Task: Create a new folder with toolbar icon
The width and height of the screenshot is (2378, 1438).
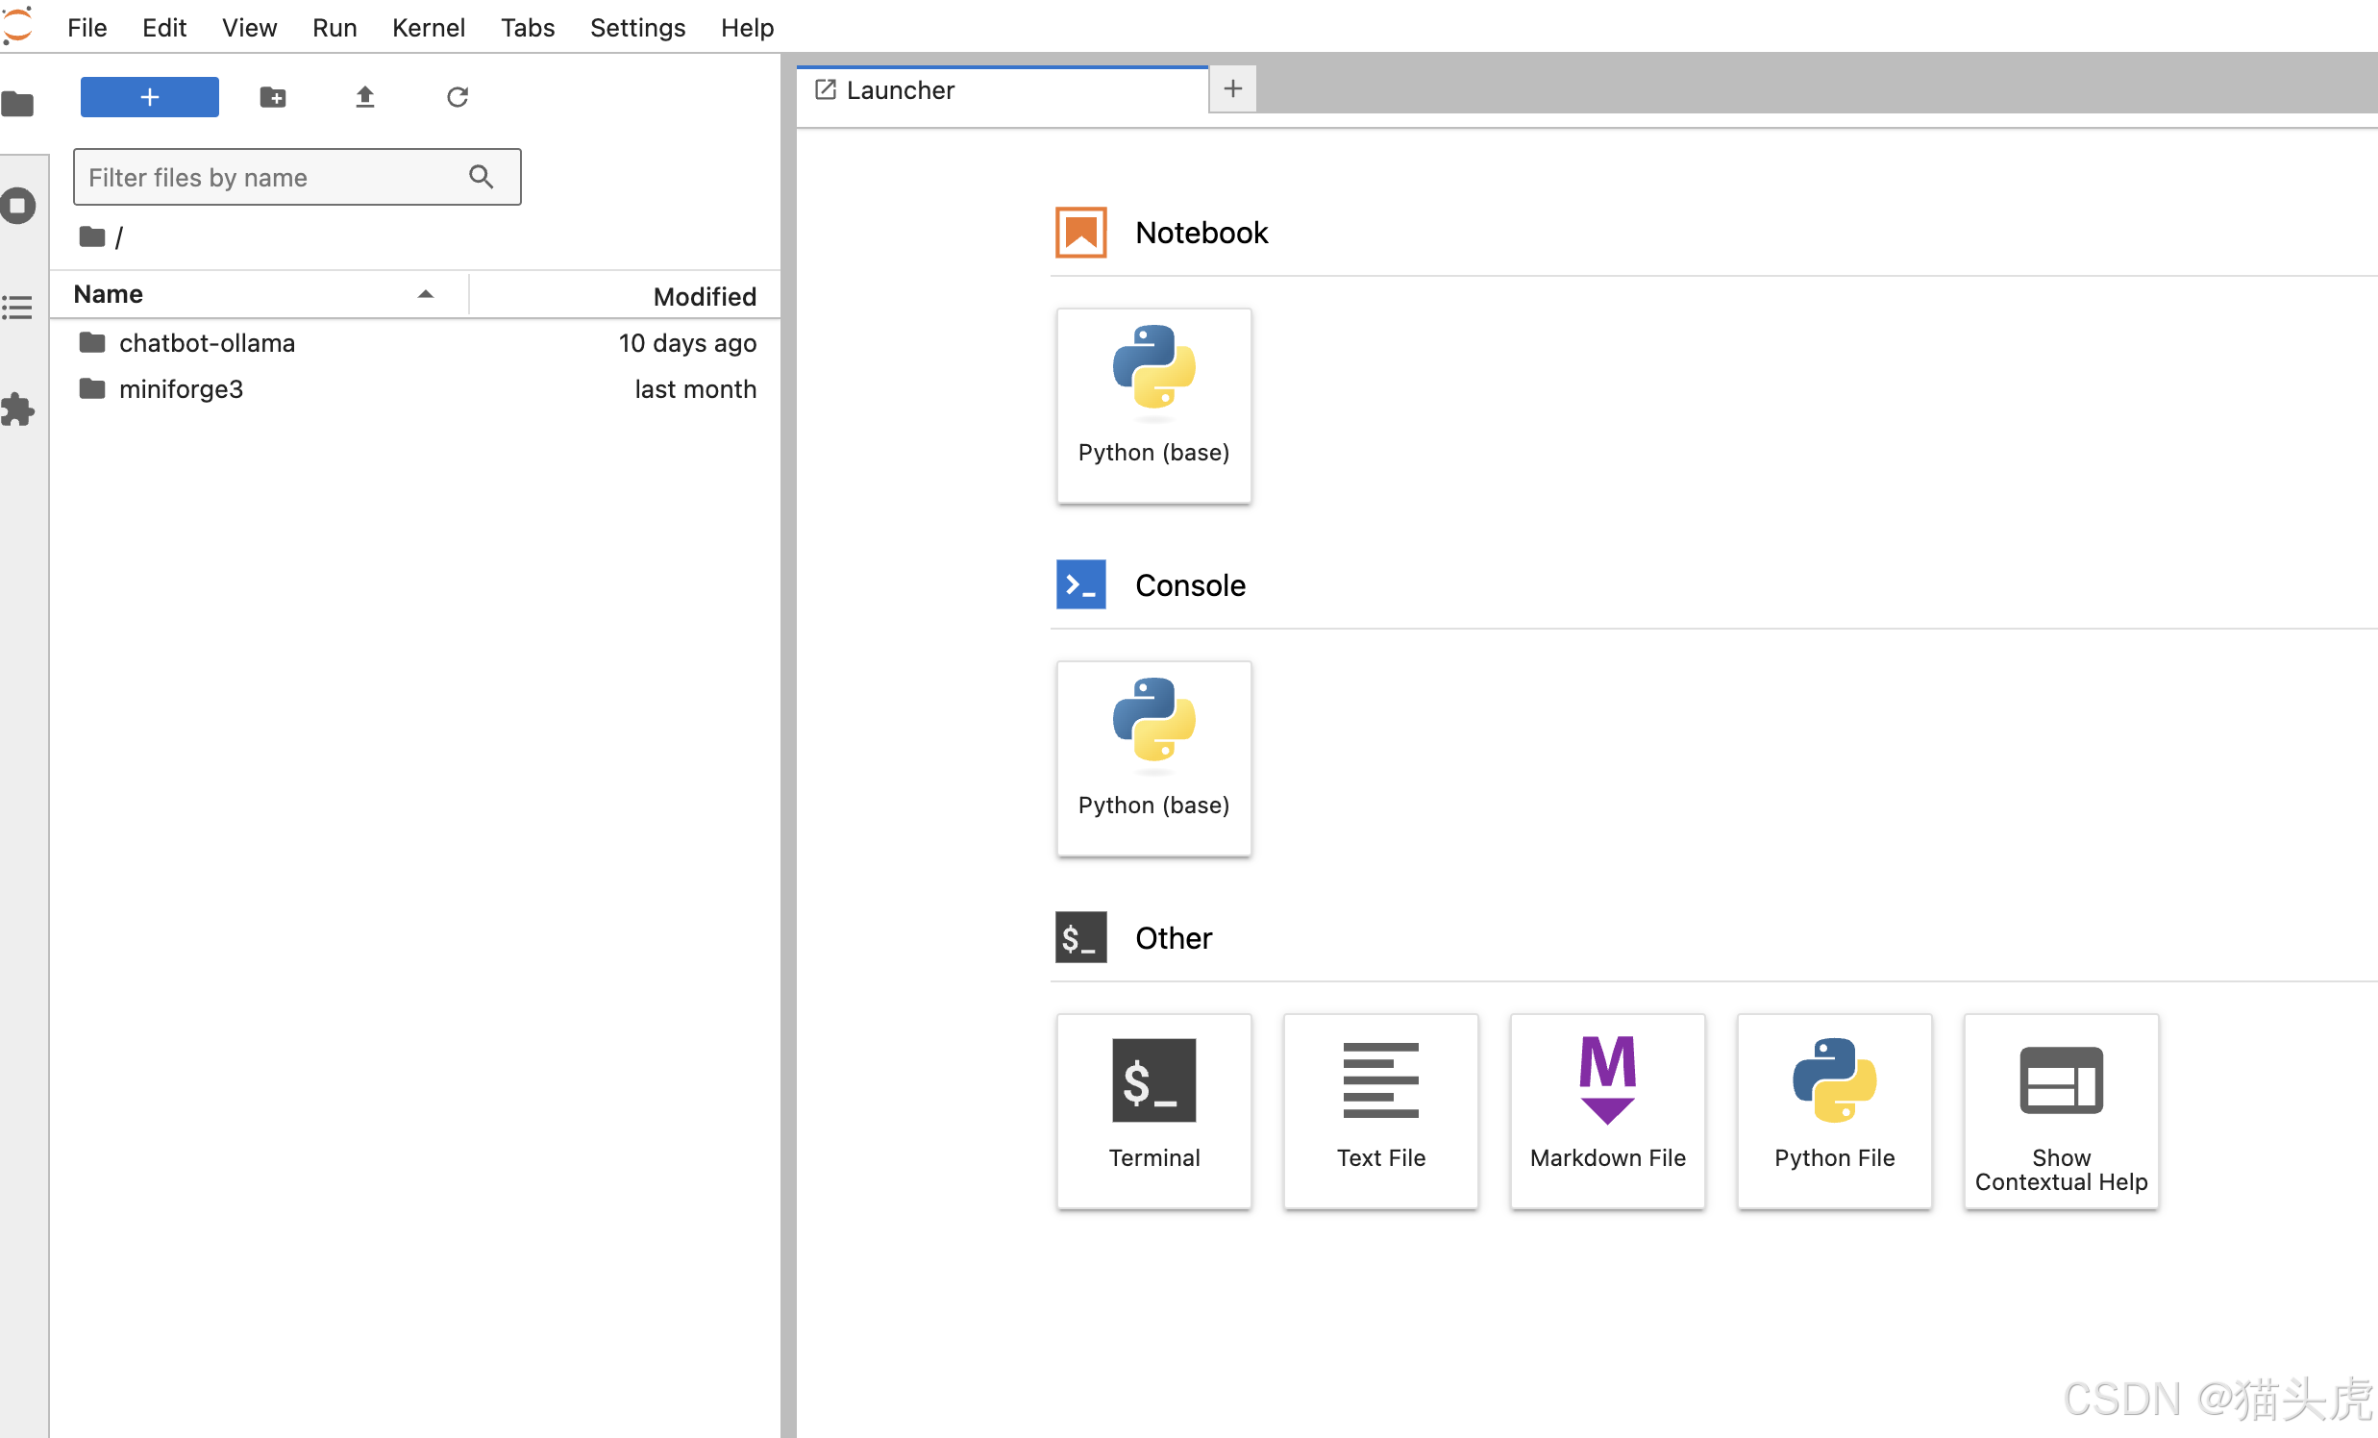Action: pyautogui.click(x=273, y=96)
